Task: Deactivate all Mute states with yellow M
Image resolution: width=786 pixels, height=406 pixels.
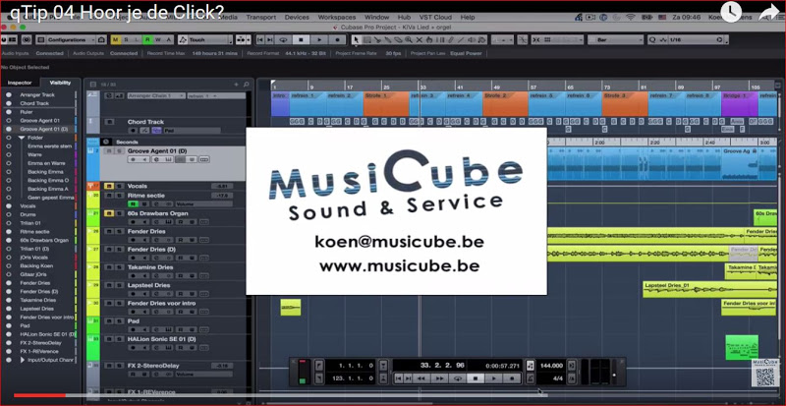Action: pos(116,39)
